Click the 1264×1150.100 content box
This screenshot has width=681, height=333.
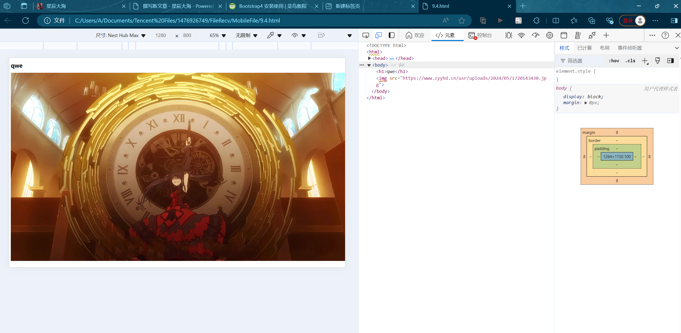coord(617,156)
